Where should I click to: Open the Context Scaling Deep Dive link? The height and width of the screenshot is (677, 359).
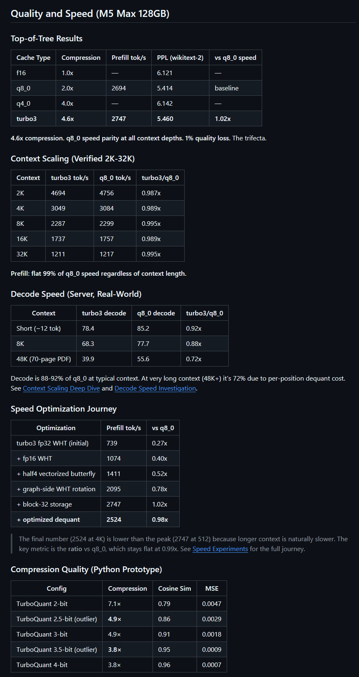[61, 388]
